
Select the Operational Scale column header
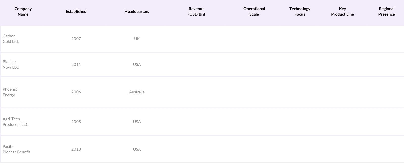click(254, 12)
